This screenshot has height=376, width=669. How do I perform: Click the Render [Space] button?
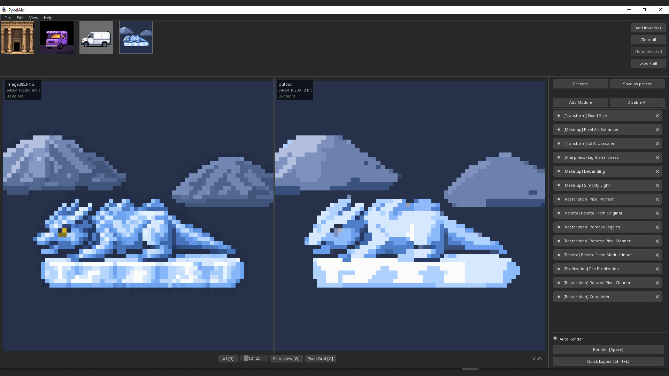(608, 350)
